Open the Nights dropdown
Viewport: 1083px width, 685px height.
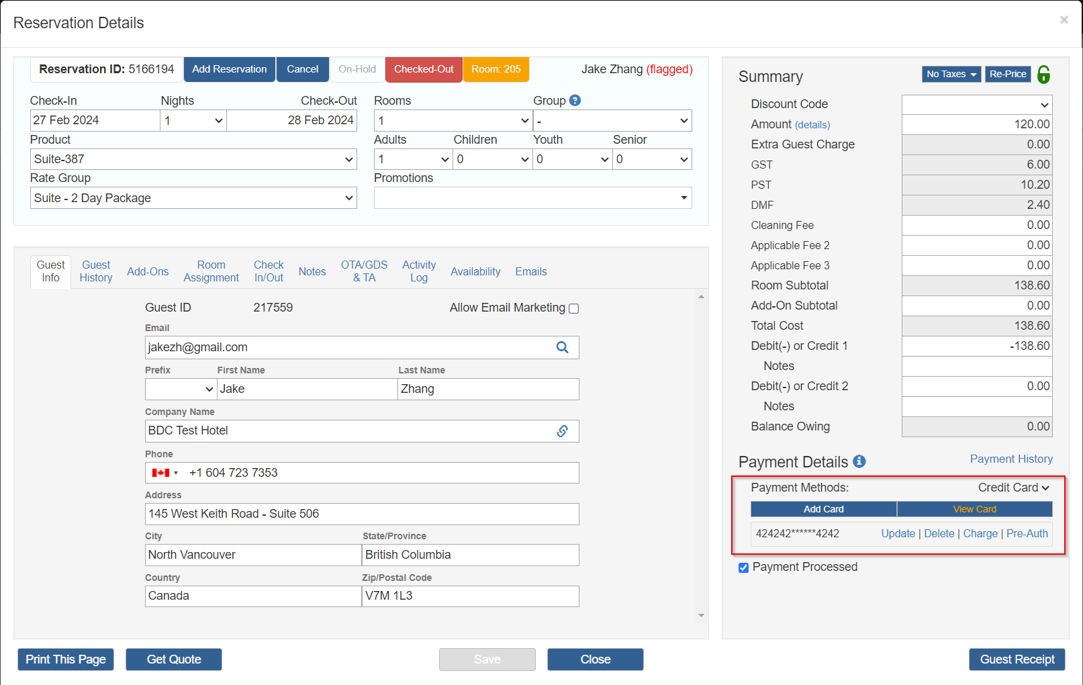[193, 121]
